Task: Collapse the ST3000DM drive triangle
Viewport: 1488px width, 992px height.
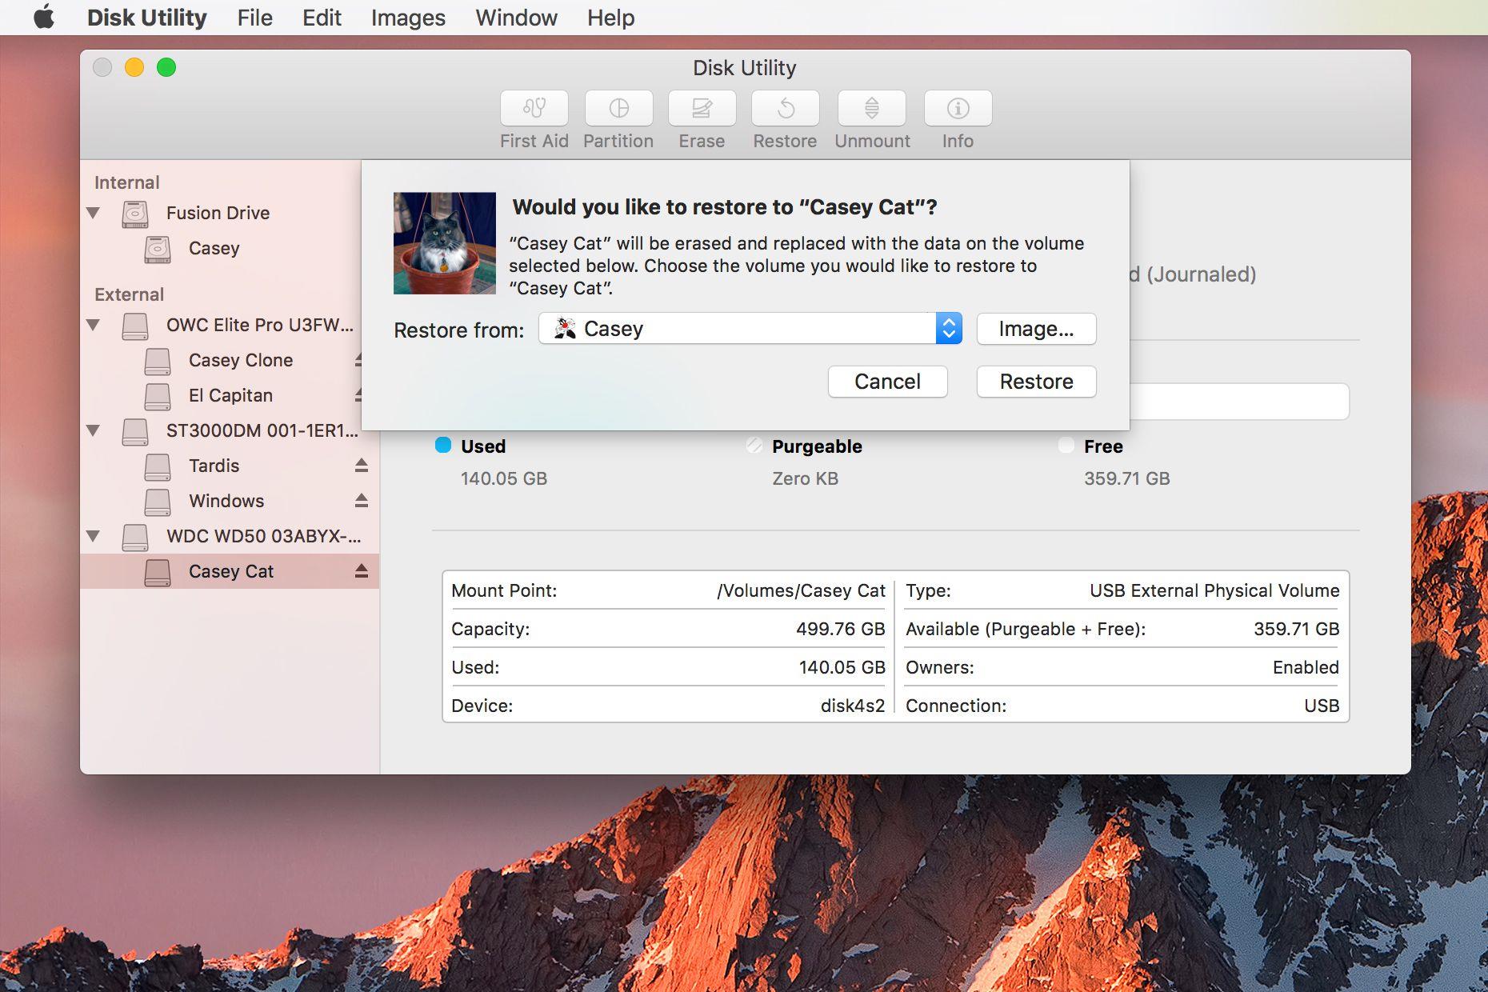Action: [x=94, y=430]
